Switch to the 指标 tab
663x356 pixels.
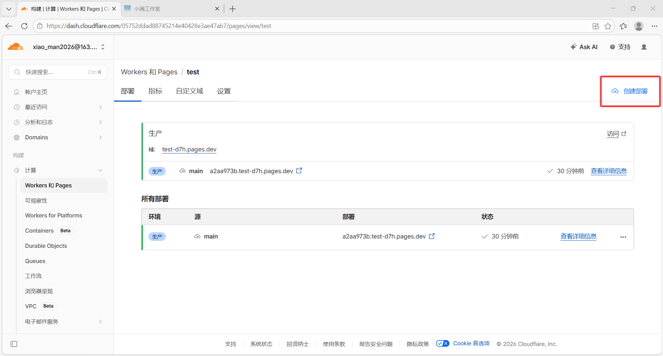155,91
